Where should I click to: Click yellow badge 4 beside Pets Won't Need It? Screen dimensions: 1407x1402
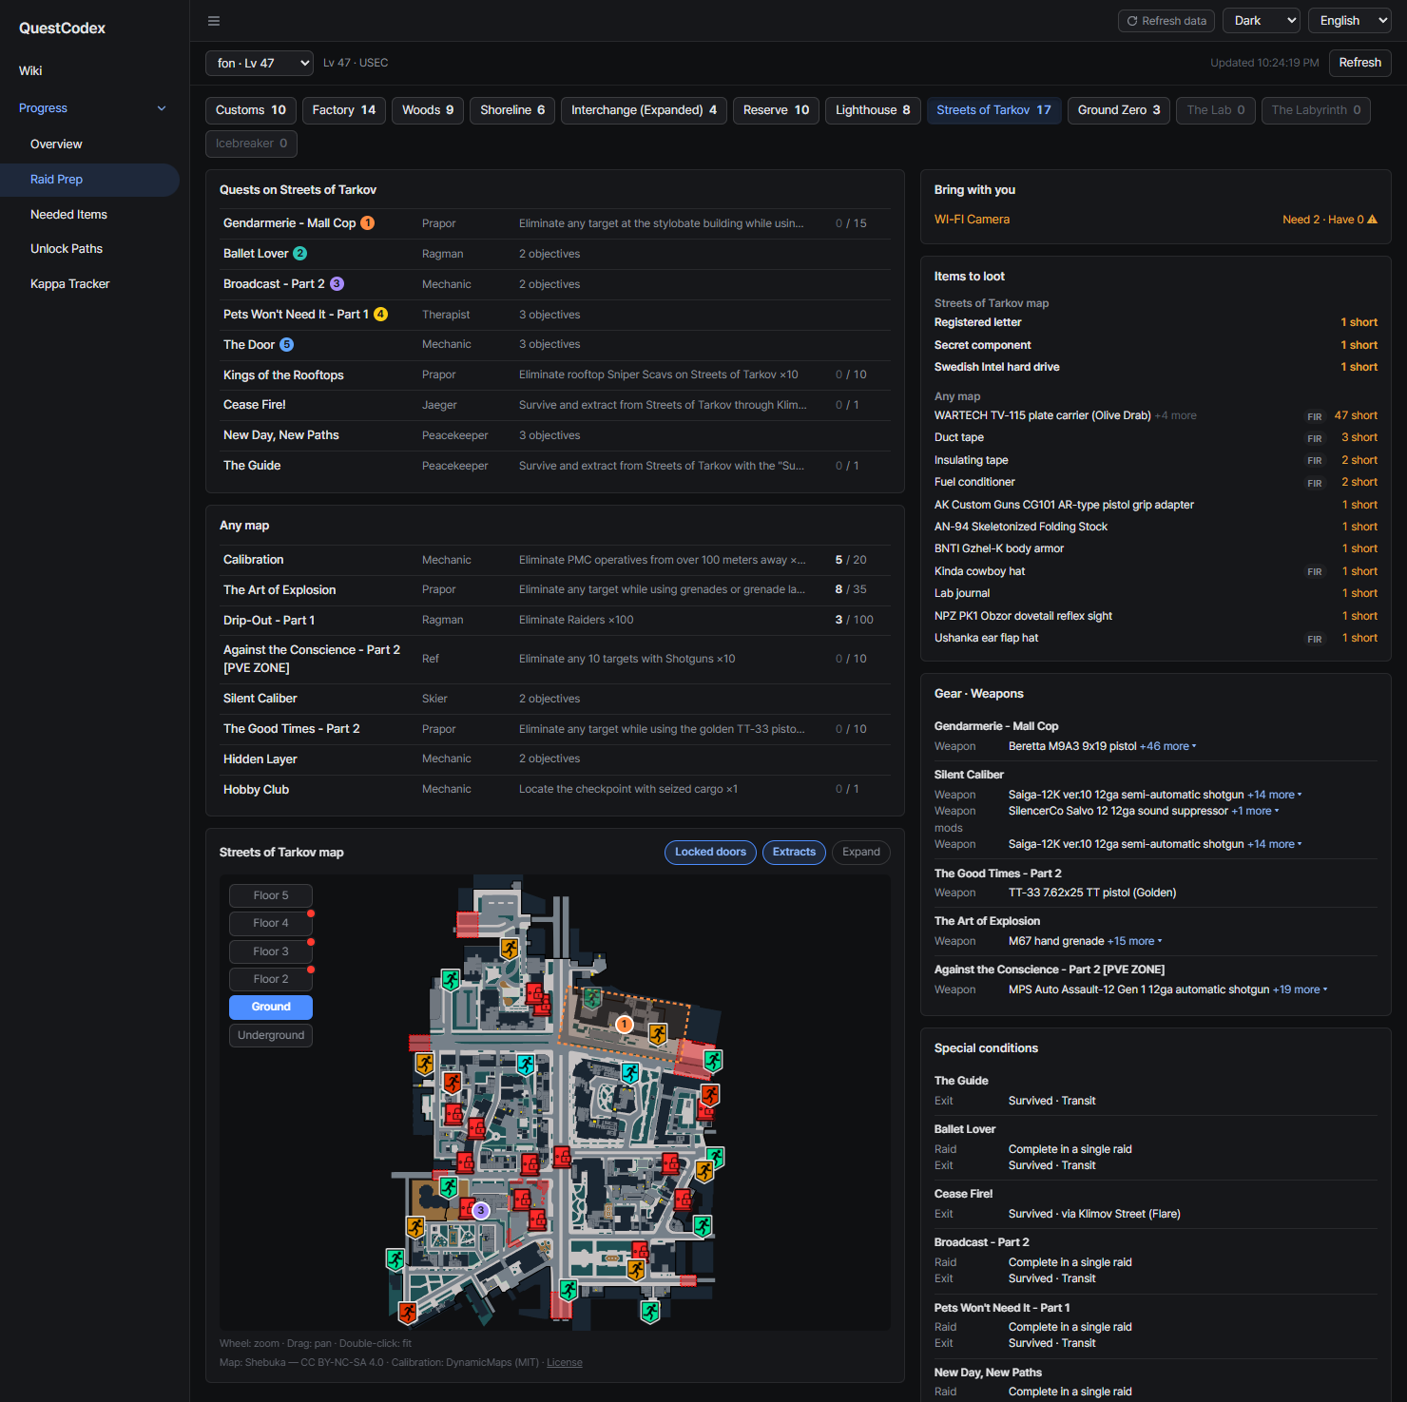point(380,315)
